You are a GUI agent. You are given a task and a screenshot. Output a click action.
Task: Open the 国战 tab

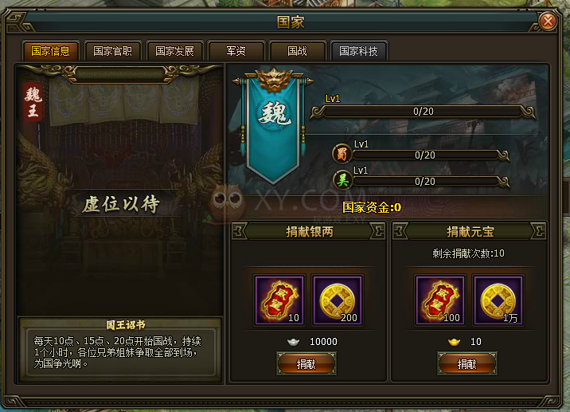pyautogui.click(x=297, y=51)
